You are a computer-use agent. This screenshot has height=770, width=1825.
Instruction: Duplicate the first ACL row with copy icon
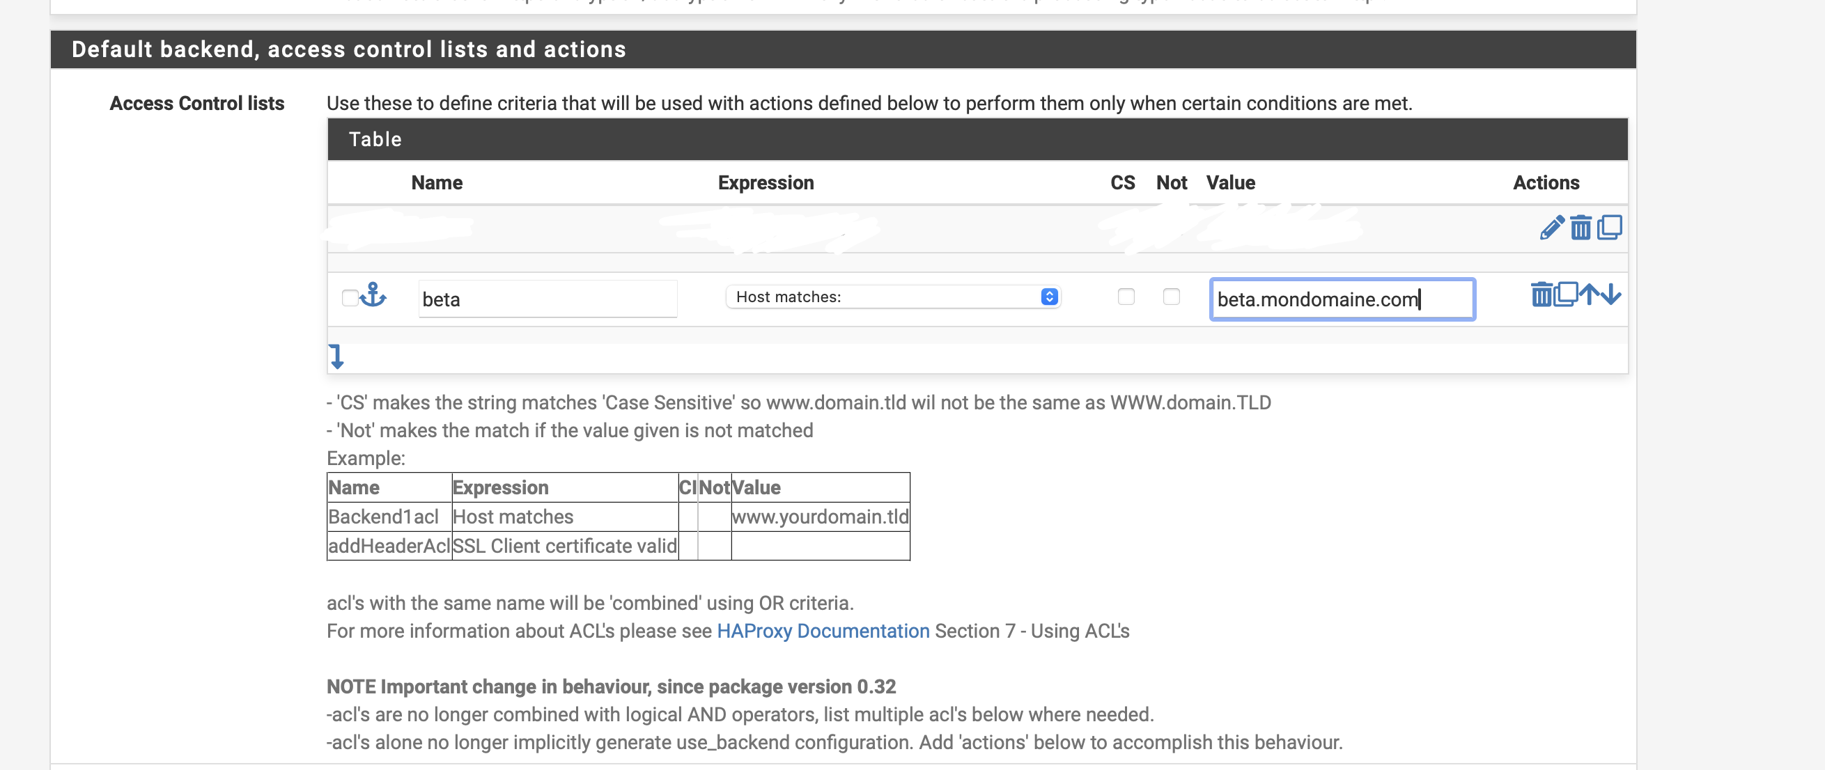(1609, 228)
